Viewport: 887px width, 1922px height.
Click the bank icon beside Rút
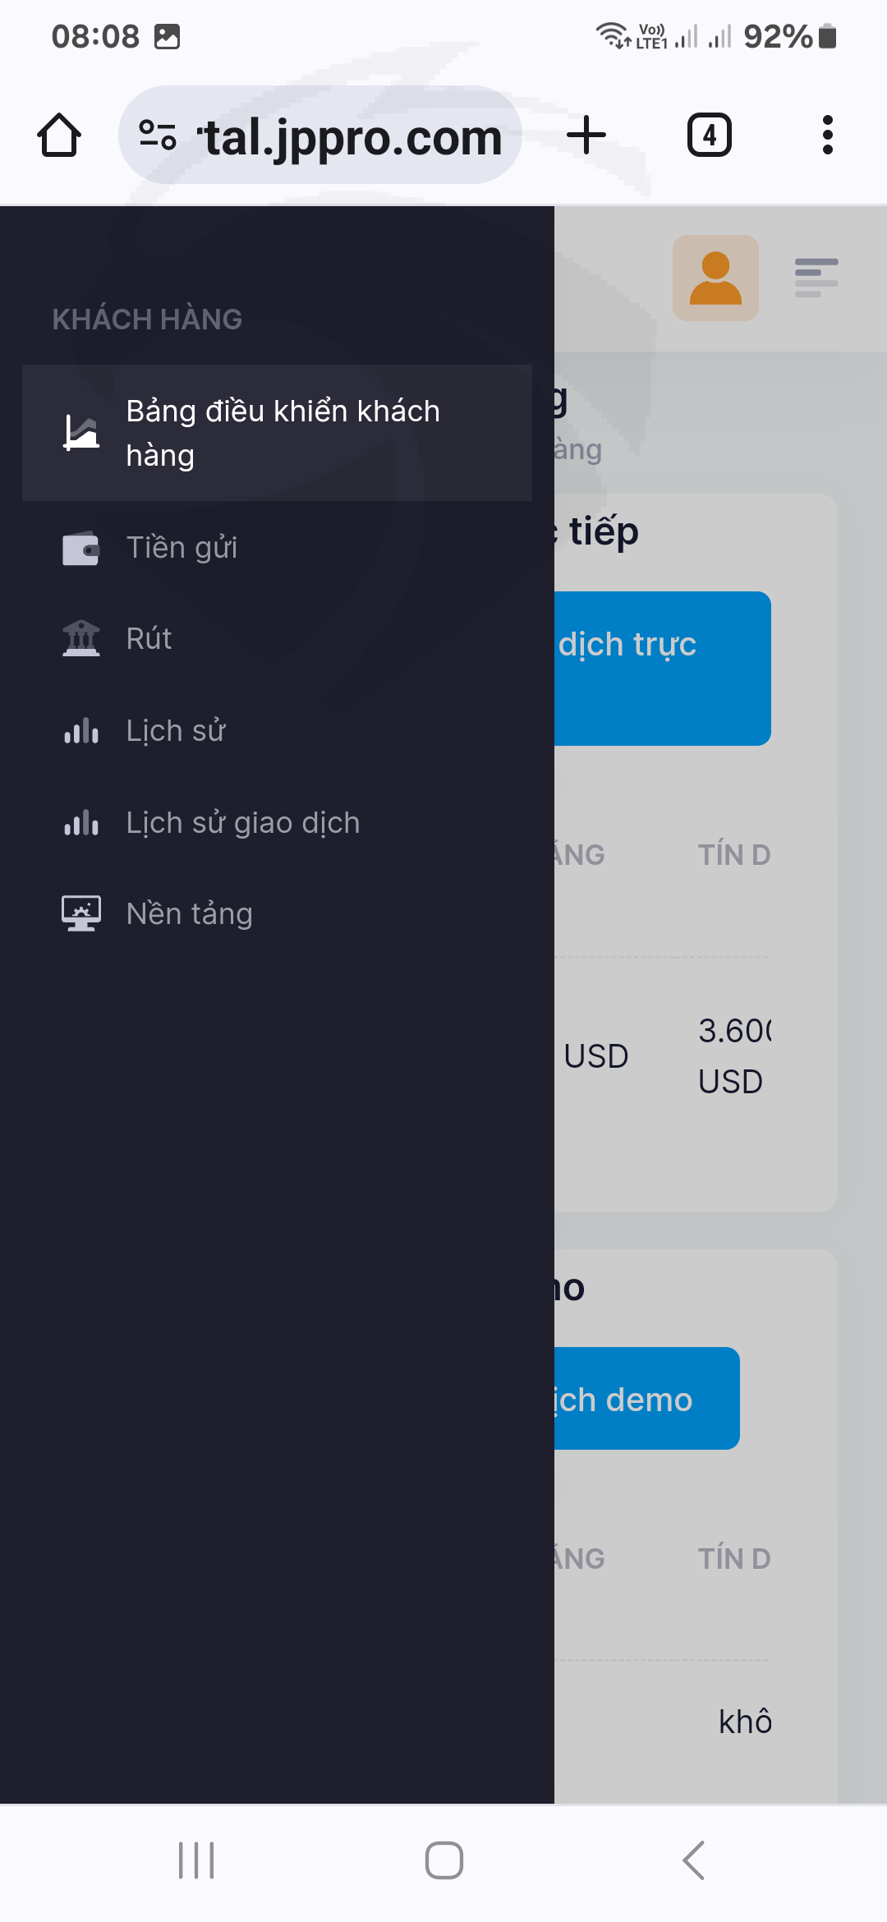pos(81,639)
